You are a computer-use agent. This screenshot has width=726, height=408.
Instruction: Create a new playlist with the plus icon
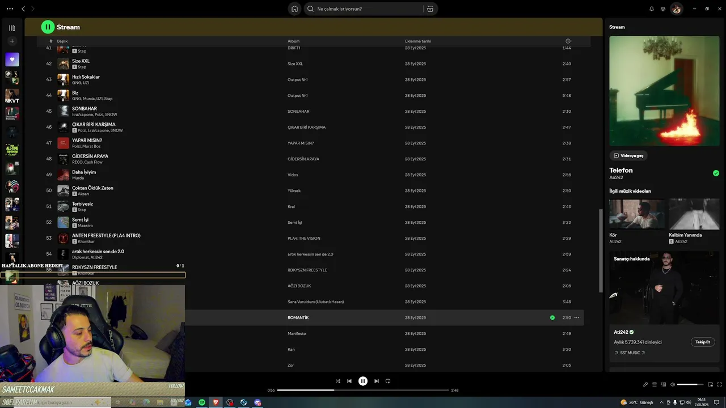(x=12, y=41)
